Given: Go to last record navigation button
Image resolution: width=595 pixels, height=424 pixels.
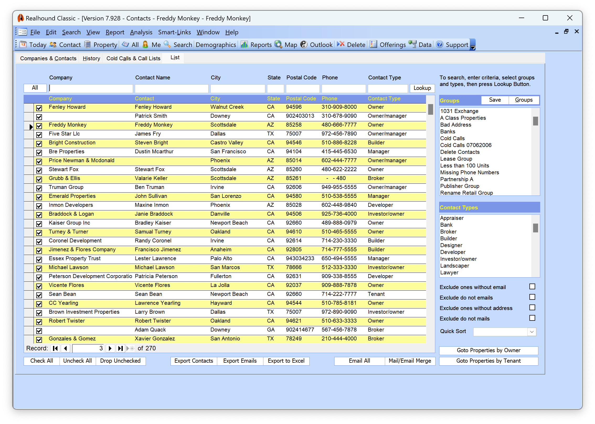Looking at the screenshot, I should coord(120,348).
